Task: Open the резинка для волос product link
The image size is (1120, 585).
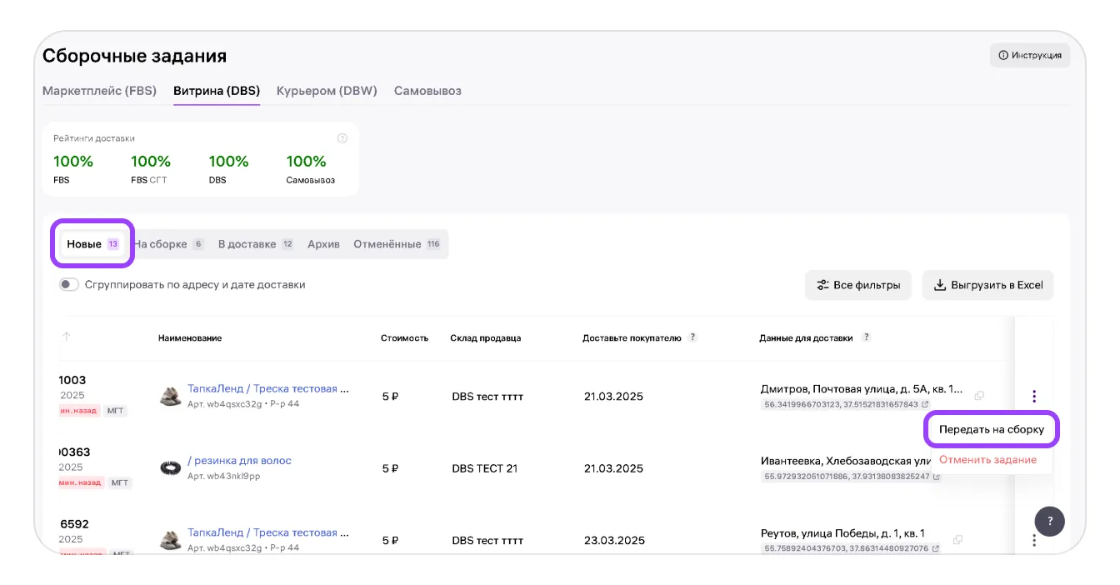Action: pos(239,461)
